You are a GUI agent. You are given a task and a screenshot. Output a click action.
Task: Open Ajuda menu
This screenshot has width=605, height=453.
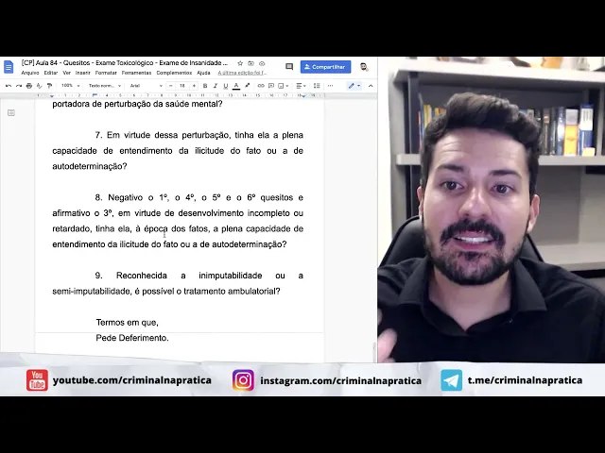pos(203,73)
